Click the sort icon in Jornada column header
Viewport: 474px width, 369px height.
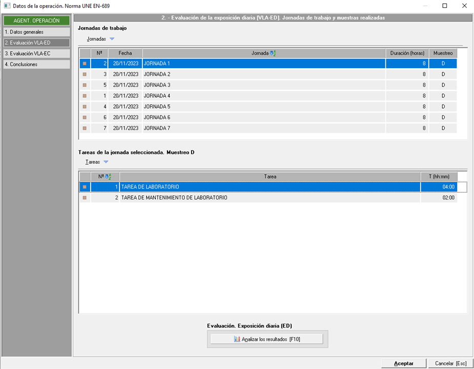pos(273,53)
